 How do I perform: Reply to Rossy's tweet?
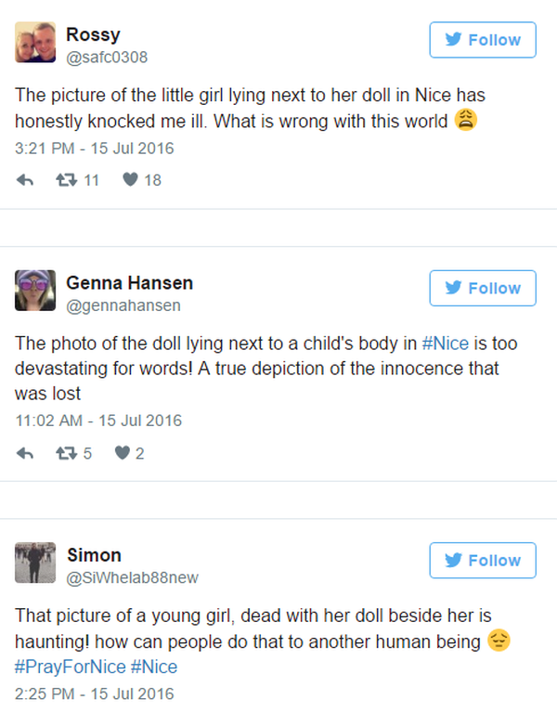point(26,180)
